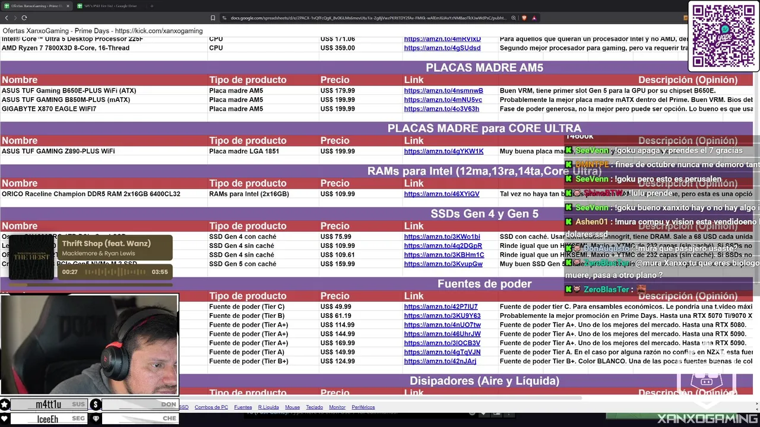760x427 pixels.
Task: Close the Ofertas XanxoGaming browser tab
Action: pyautogui.click(x=68, y=6)
